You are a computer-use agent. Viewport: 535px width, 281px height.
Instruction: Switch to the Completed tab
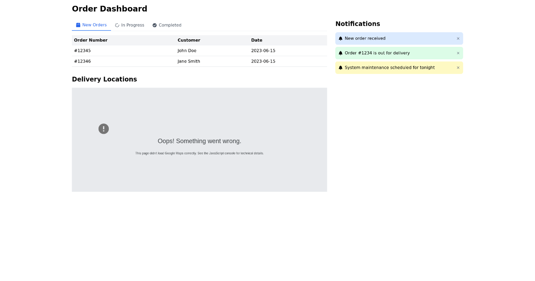167,25
